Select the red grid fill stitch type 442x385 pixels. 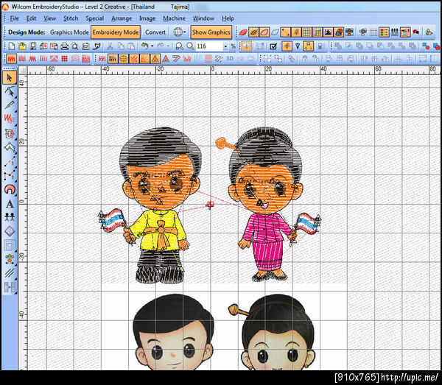coord(65,59)
